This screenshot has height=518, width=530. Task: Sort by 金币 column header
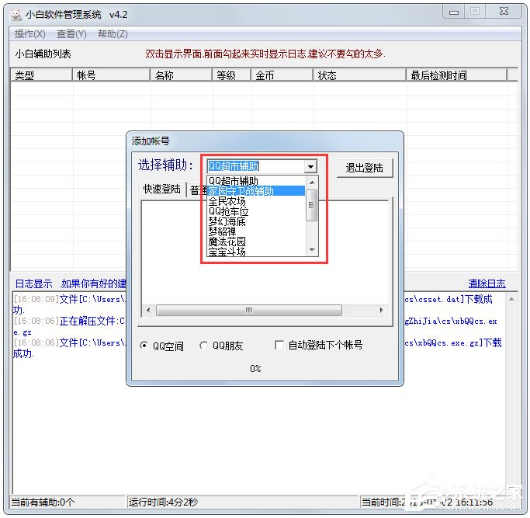(x=282, y=75)
